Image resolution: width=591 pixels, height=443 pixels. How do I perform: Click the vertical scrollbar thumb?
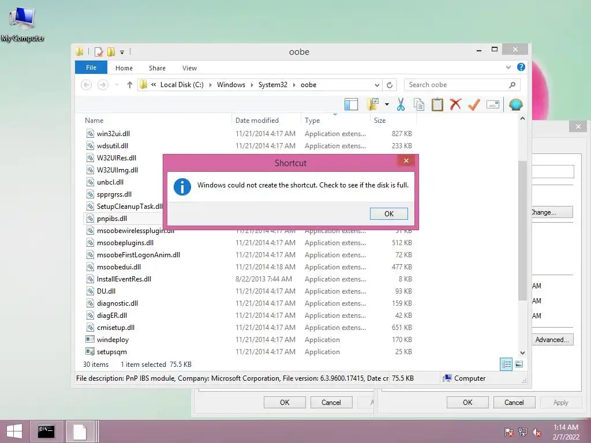522,230
